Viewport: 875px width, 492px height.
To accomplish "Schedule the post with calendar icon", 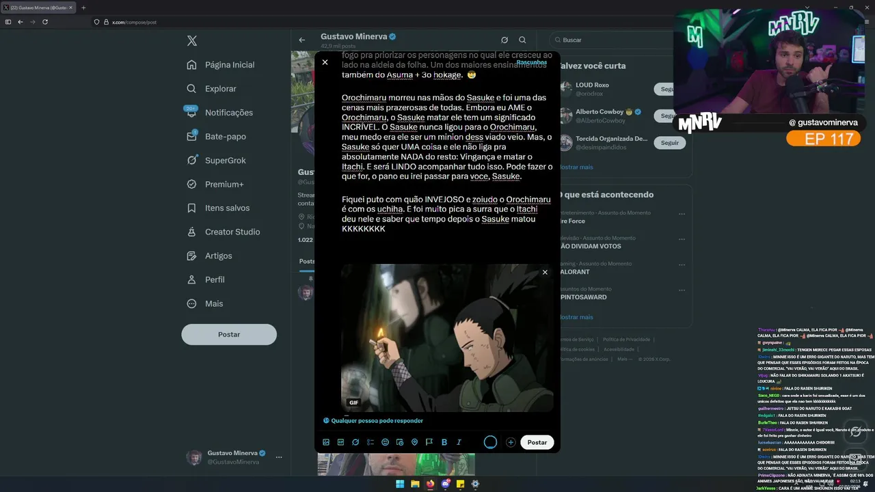I will (x=400, y=442).
